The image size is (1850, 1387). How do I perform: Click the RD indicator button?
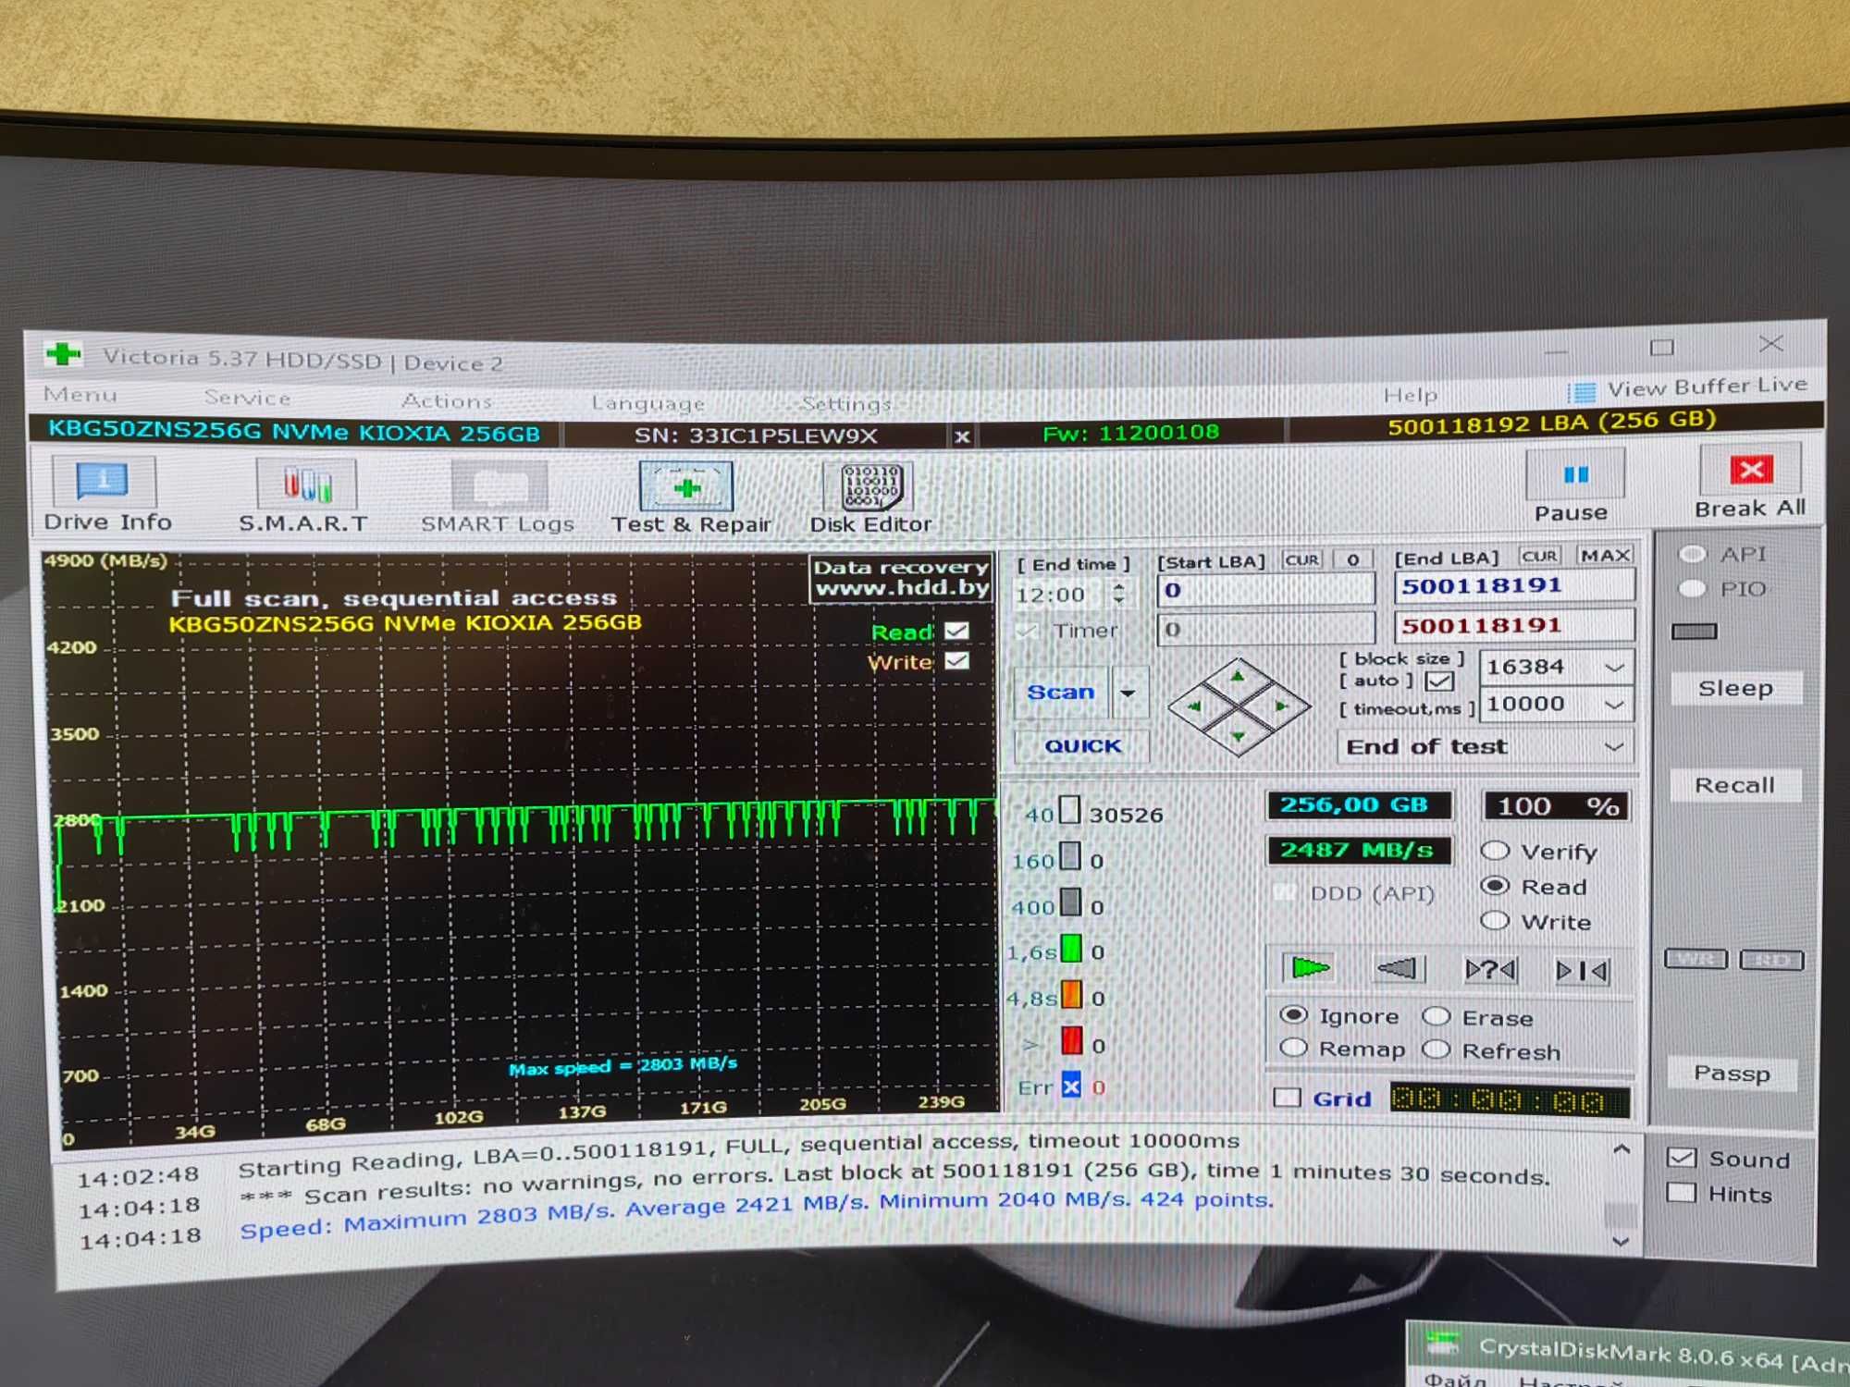[1770, 960]
